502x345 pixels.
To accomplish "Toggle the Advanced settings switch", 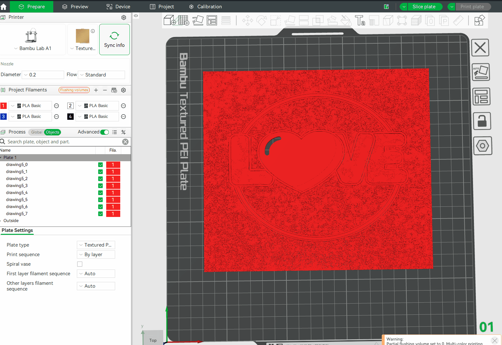I will 105,132.
